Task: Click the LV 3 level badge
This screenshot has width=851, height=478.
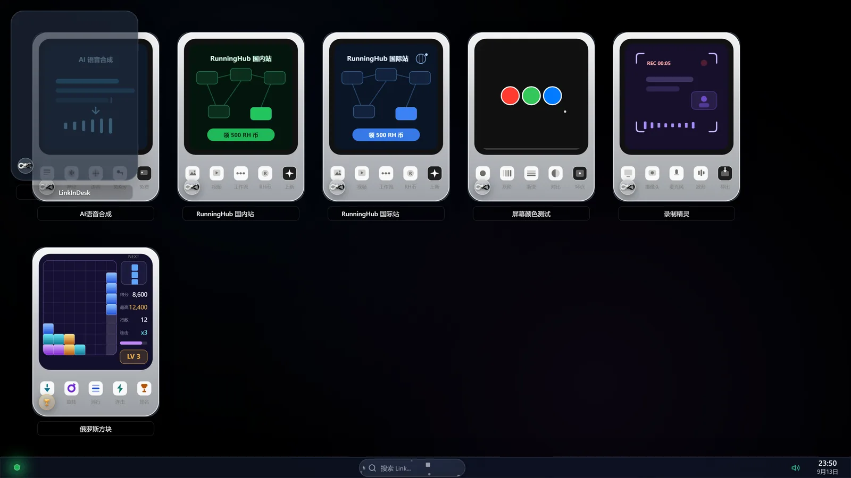Action: click(134, 356)
